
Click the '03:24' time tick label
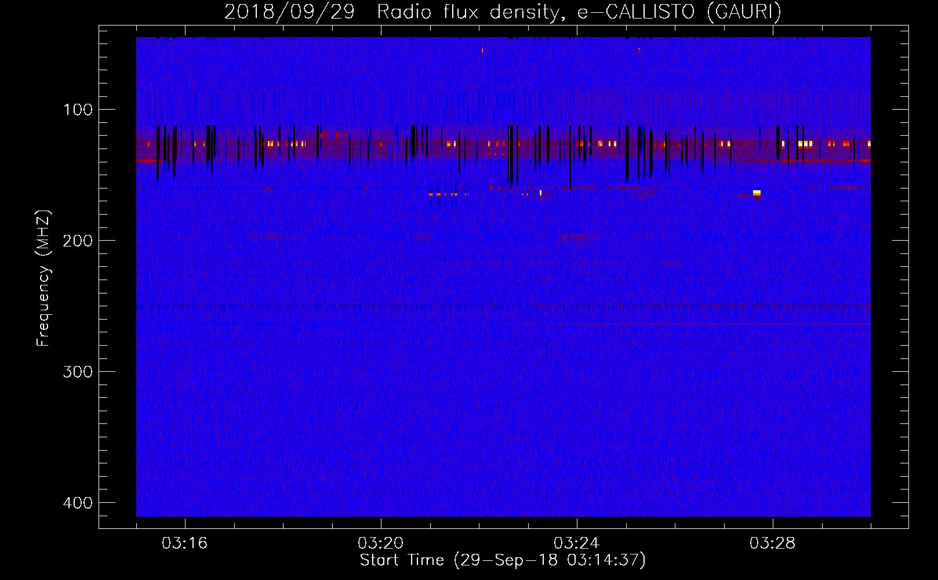[x=576, y=543]
